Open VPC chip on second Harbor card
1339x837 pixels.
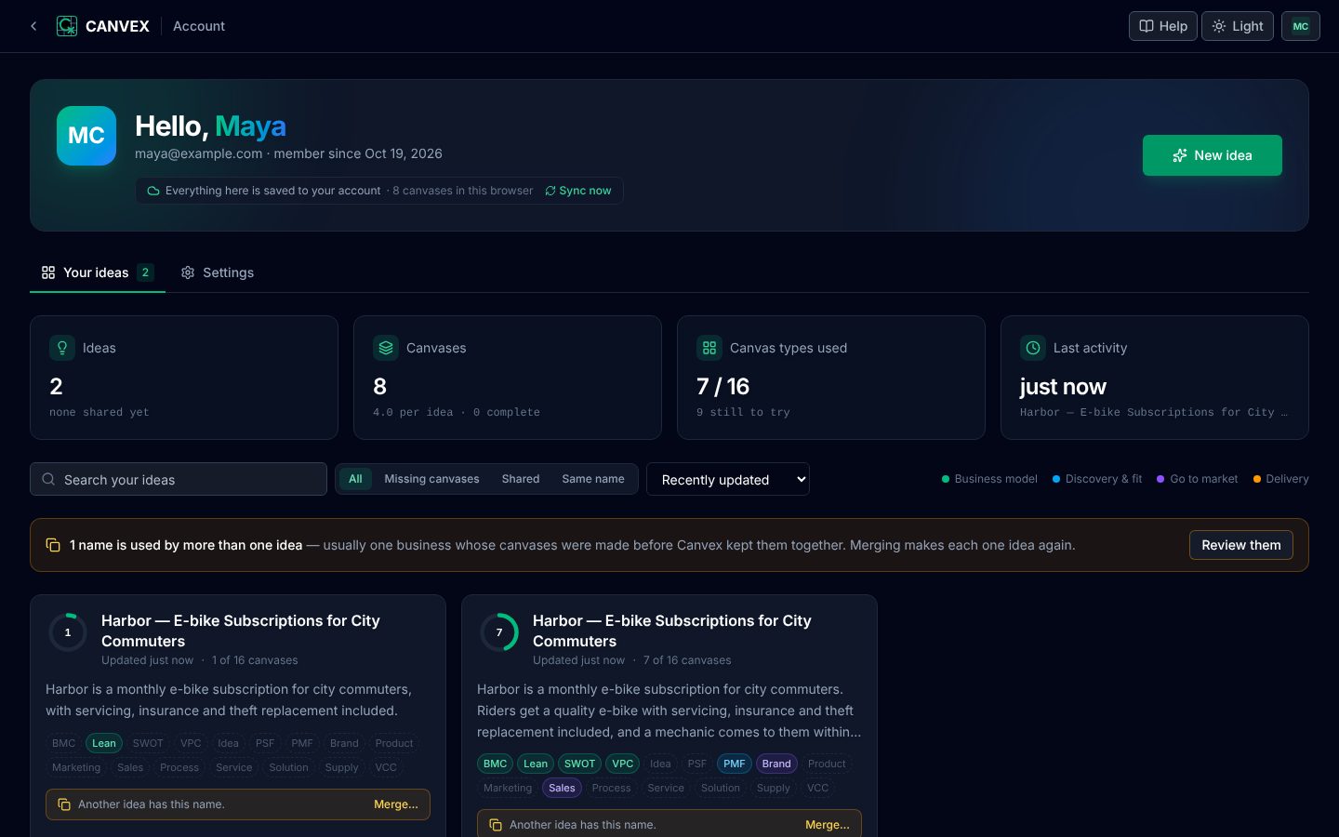click(623, 764)
